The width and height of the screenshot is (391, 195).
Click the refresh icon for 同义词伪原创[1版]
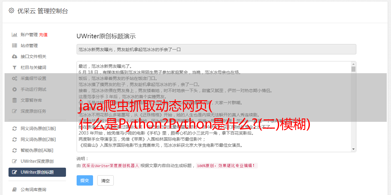pos(14,128)
